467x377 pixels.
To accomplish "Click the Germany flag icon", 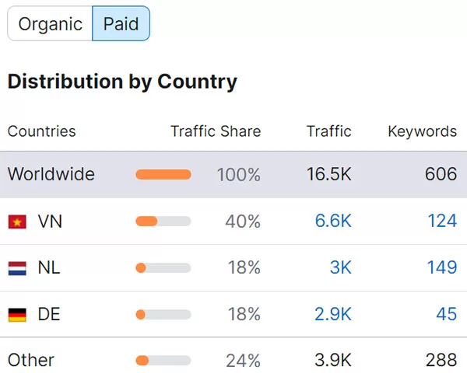I will pyautogui.click(x=17, y=315).
